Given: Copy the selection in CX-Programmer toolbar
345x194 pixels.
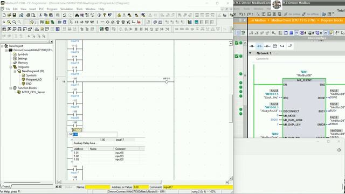Looking at the screenshot, I should tap(45, 15).
